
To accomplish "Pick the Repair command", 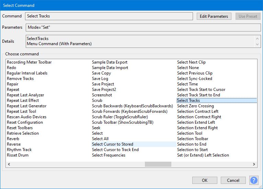I will pos(13,84).
